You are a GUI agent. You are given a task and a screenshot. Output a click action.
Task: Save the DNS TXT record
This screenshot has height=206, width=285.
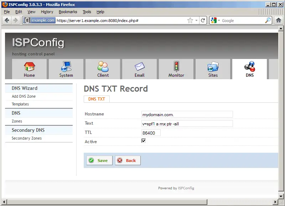pyautogui.click(x=99, y=160)
